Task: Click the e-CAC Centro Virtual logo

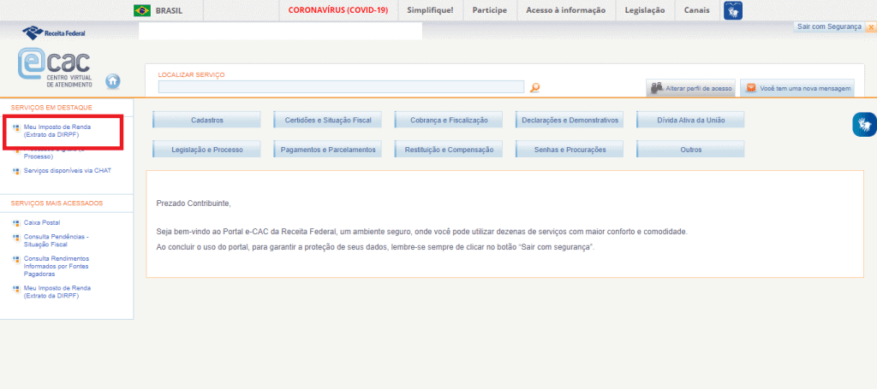Action: click(x=55, y=68)
